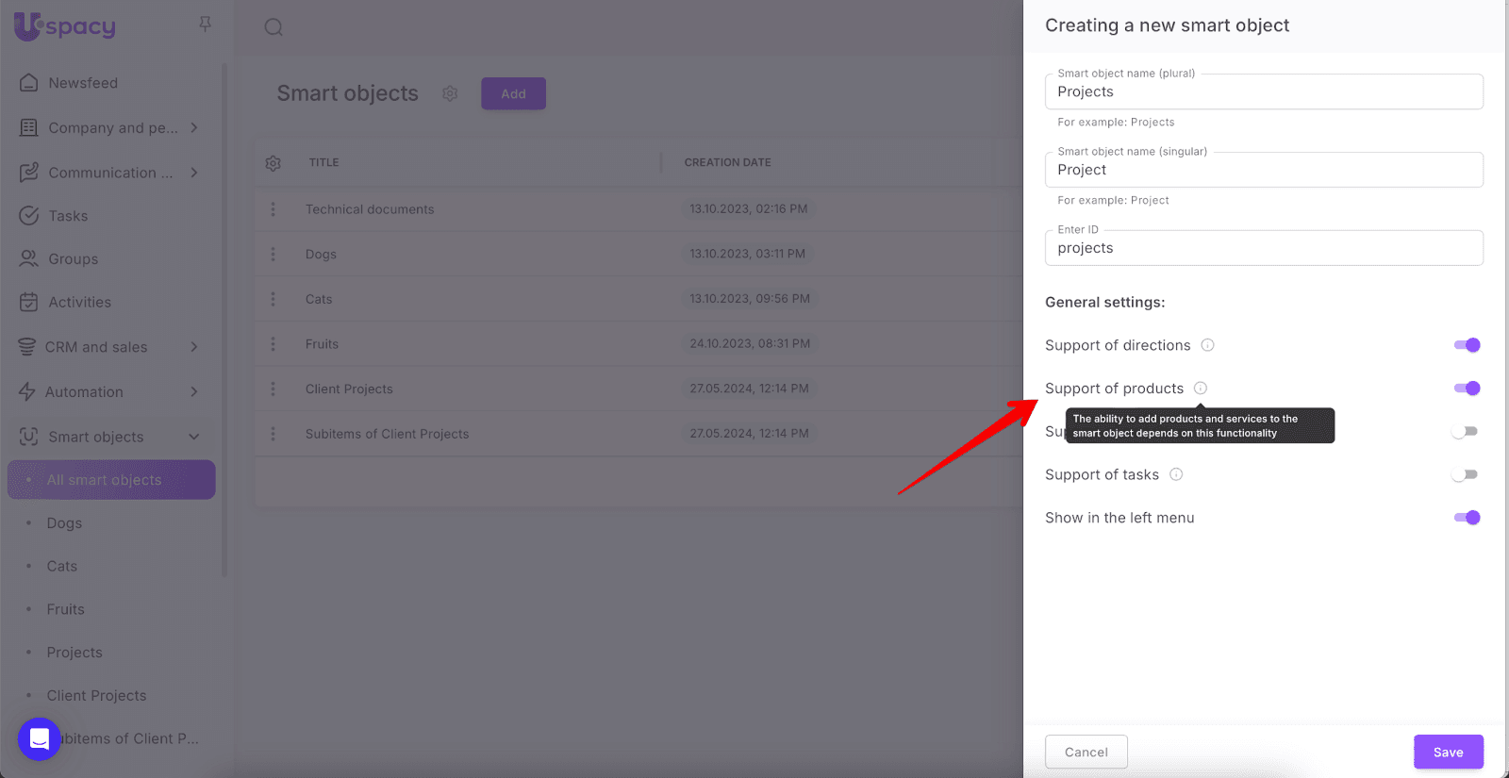1509x778 pixels.
Task: Expand the Automation menu chevron
Action: 194,391
